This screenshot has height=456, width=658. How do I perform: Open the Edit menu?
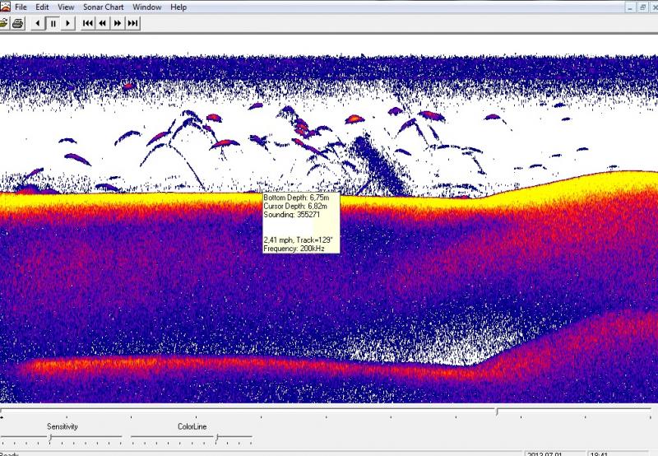click(x=42, y=7)
